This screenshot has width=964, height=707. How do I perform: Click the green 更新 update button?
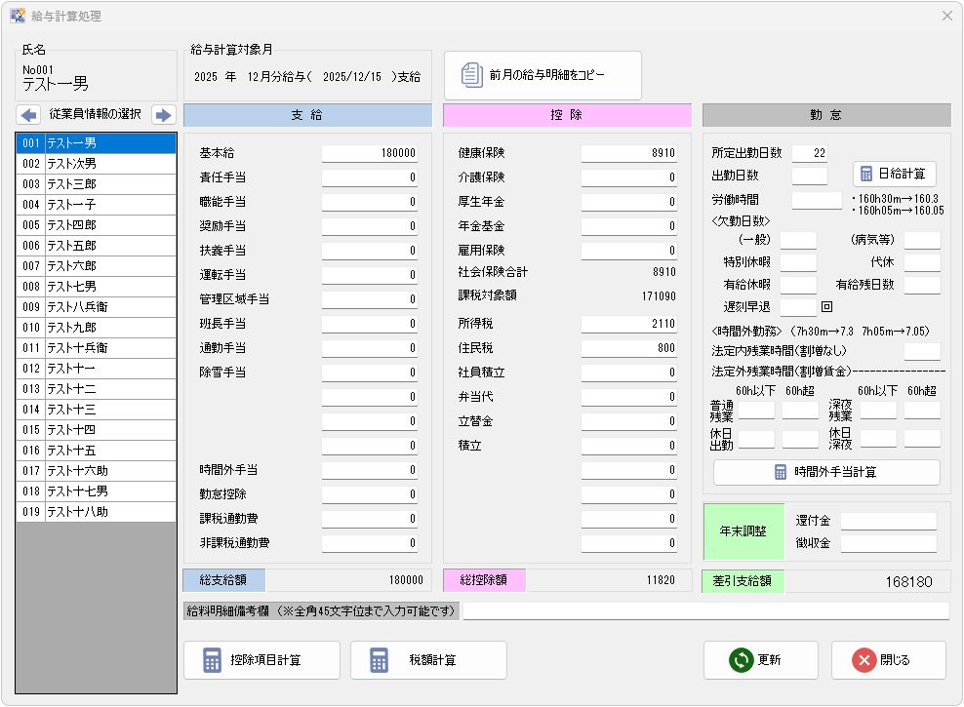click(756, 660)
